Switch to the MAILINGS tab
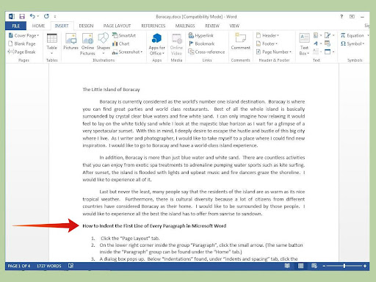This screenshot has height=282, width=376. pos(185,26)
